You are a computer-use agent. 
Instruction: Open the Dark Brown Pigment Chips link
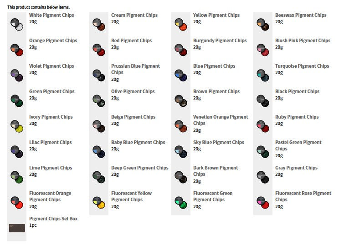coord(216,171)
